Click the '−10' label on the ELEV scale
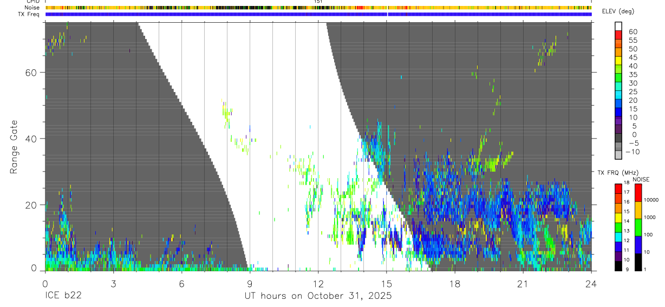 [634, 152]
